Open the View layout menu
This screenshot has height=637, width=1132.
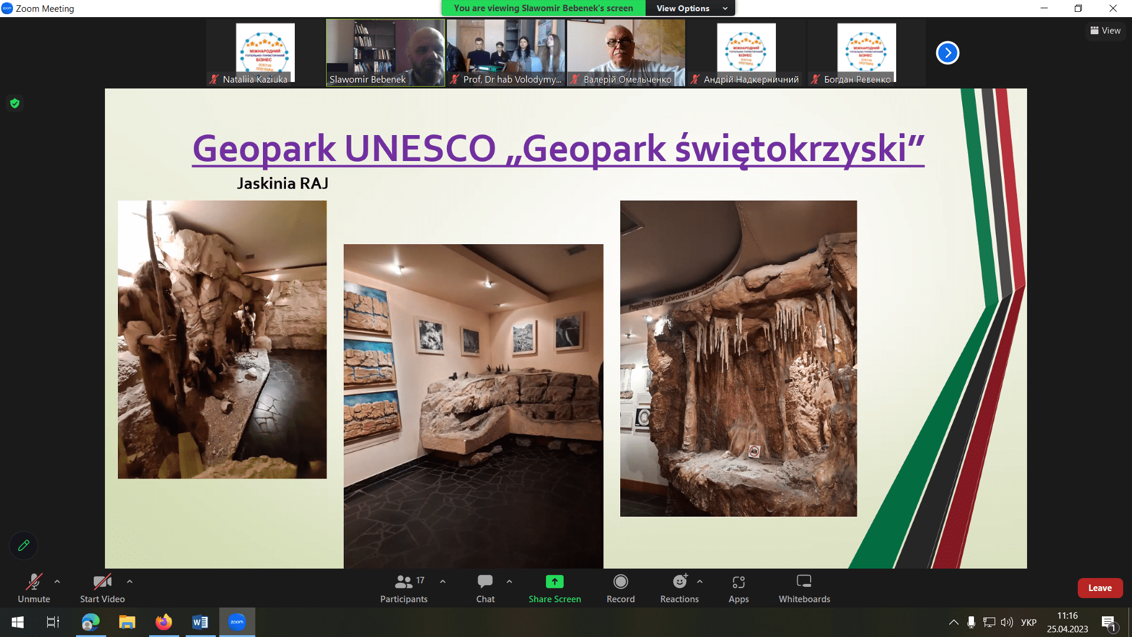[1105, 31]
